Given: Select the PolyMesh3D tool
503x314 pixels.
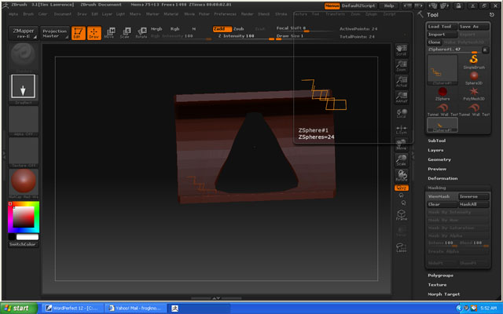Looking at the screenshot, I should pyautogui.click(x=474, y=94).
